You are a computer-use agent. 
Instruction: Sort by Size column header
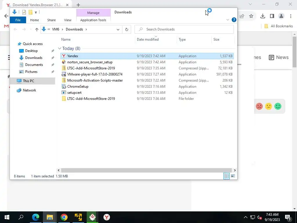pos(216,39)
